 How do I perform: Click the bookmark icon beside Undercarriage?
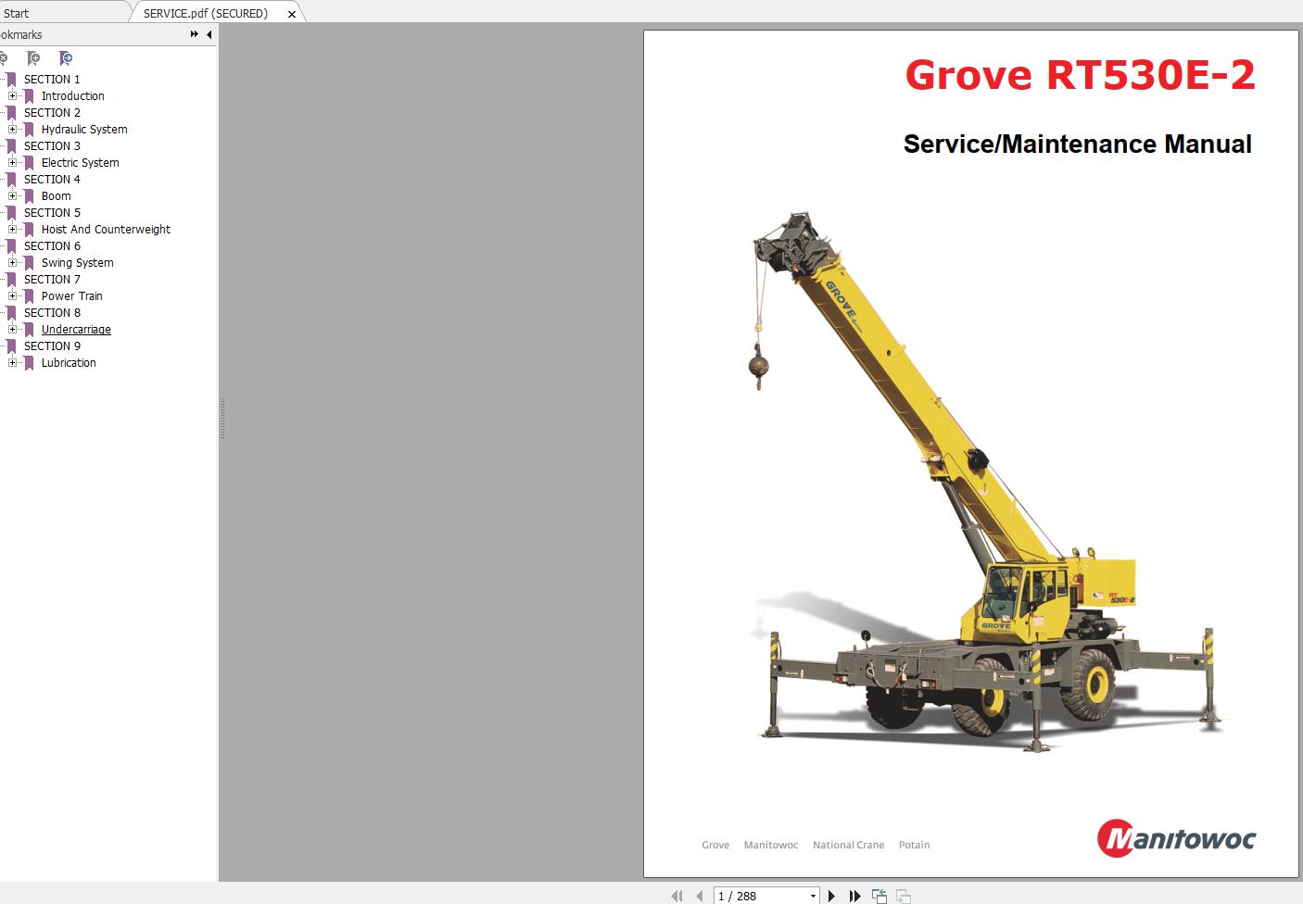(29, 330)
